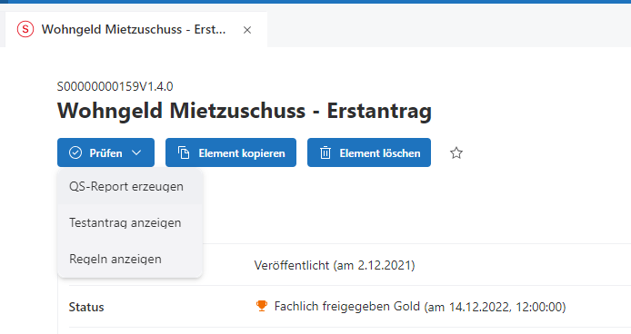Click the Prüfen button label
This screenshot has height=334, width=631.
[x=105, y=153]
